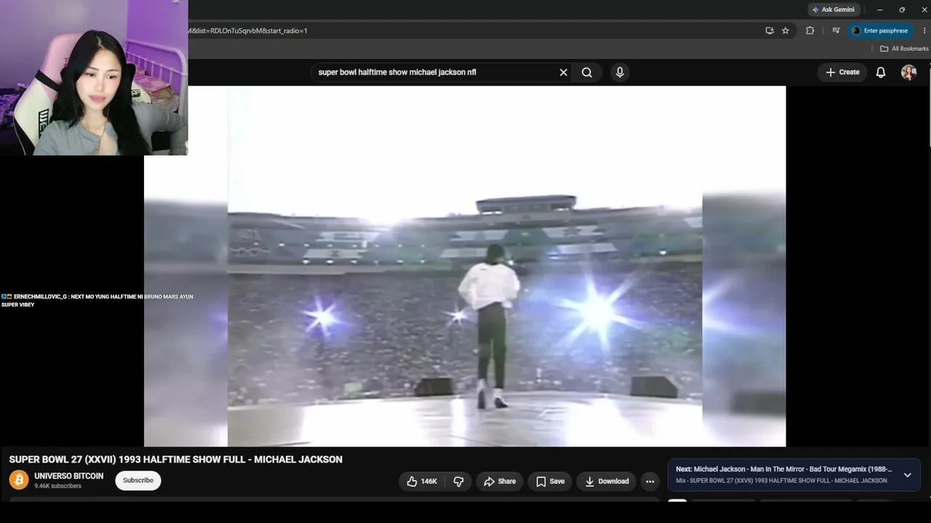Expand the Next mix playlist panel
The image size is (931, 523).
[x=907, y=475]
